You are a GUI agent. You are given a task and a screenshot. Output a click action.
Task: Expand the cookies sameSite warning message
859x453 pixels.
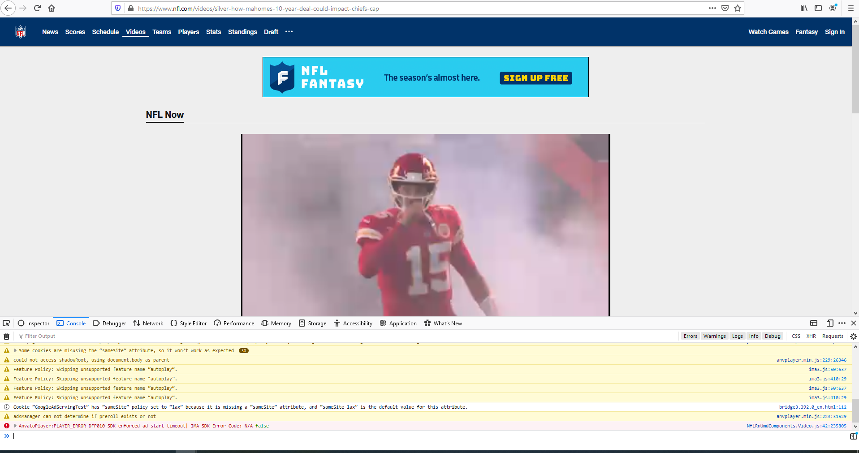tap(16, 350)
